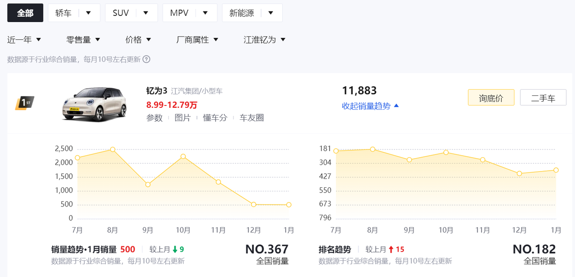This screenshot has height=277, width=575.
Task: Open the 参数 link
Action: (154, 118)
